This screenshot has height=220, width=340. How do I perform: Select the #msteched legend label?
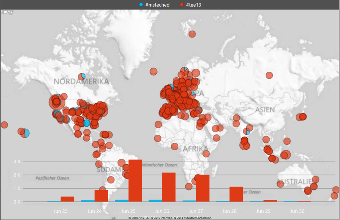[157, 5]
